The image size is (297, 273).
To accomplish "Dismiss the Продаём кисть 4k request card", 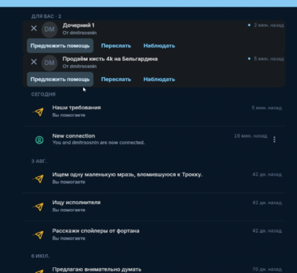I will coord(34,62).
